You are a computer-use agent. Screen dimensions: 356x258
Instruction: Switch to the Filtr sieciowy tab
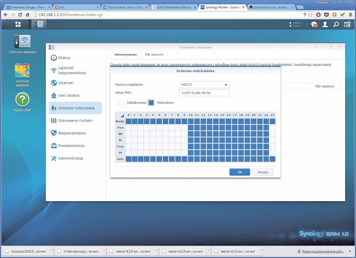tap(154, 55)
